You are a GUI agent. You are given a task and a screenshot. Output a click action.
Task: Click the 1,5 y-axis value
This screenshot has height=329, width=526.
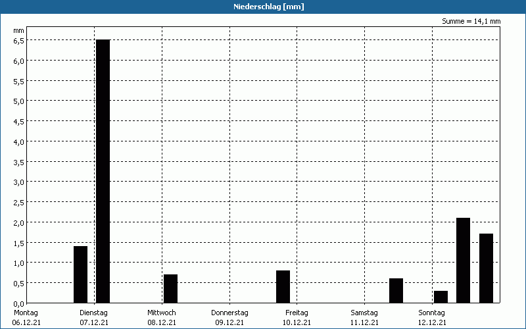pyautogui.click(x=19, y=243)
